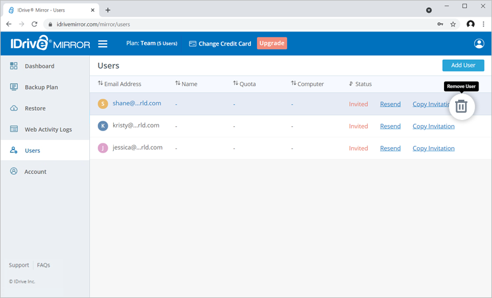Reload the page in the browser
Viewport: 492px width, 298px height.
click(x=34, y=24)
